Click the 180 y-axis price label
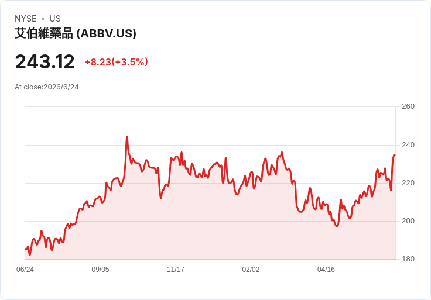Screen dimensions: 431x300 [408, 259]
